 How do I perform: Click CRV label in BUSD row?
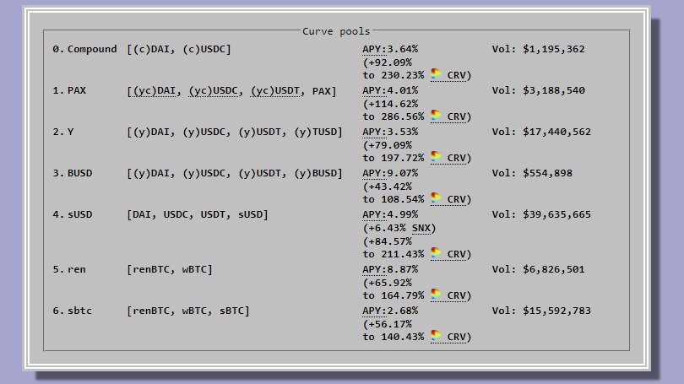click(456, 200)
